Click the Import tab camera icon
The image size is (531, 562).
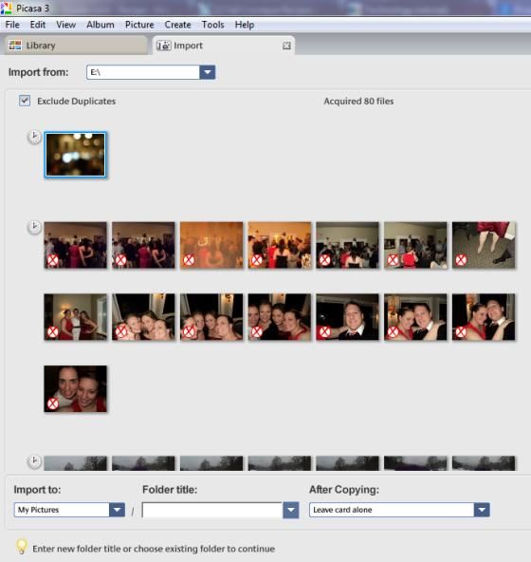click(x=164, y=46)
